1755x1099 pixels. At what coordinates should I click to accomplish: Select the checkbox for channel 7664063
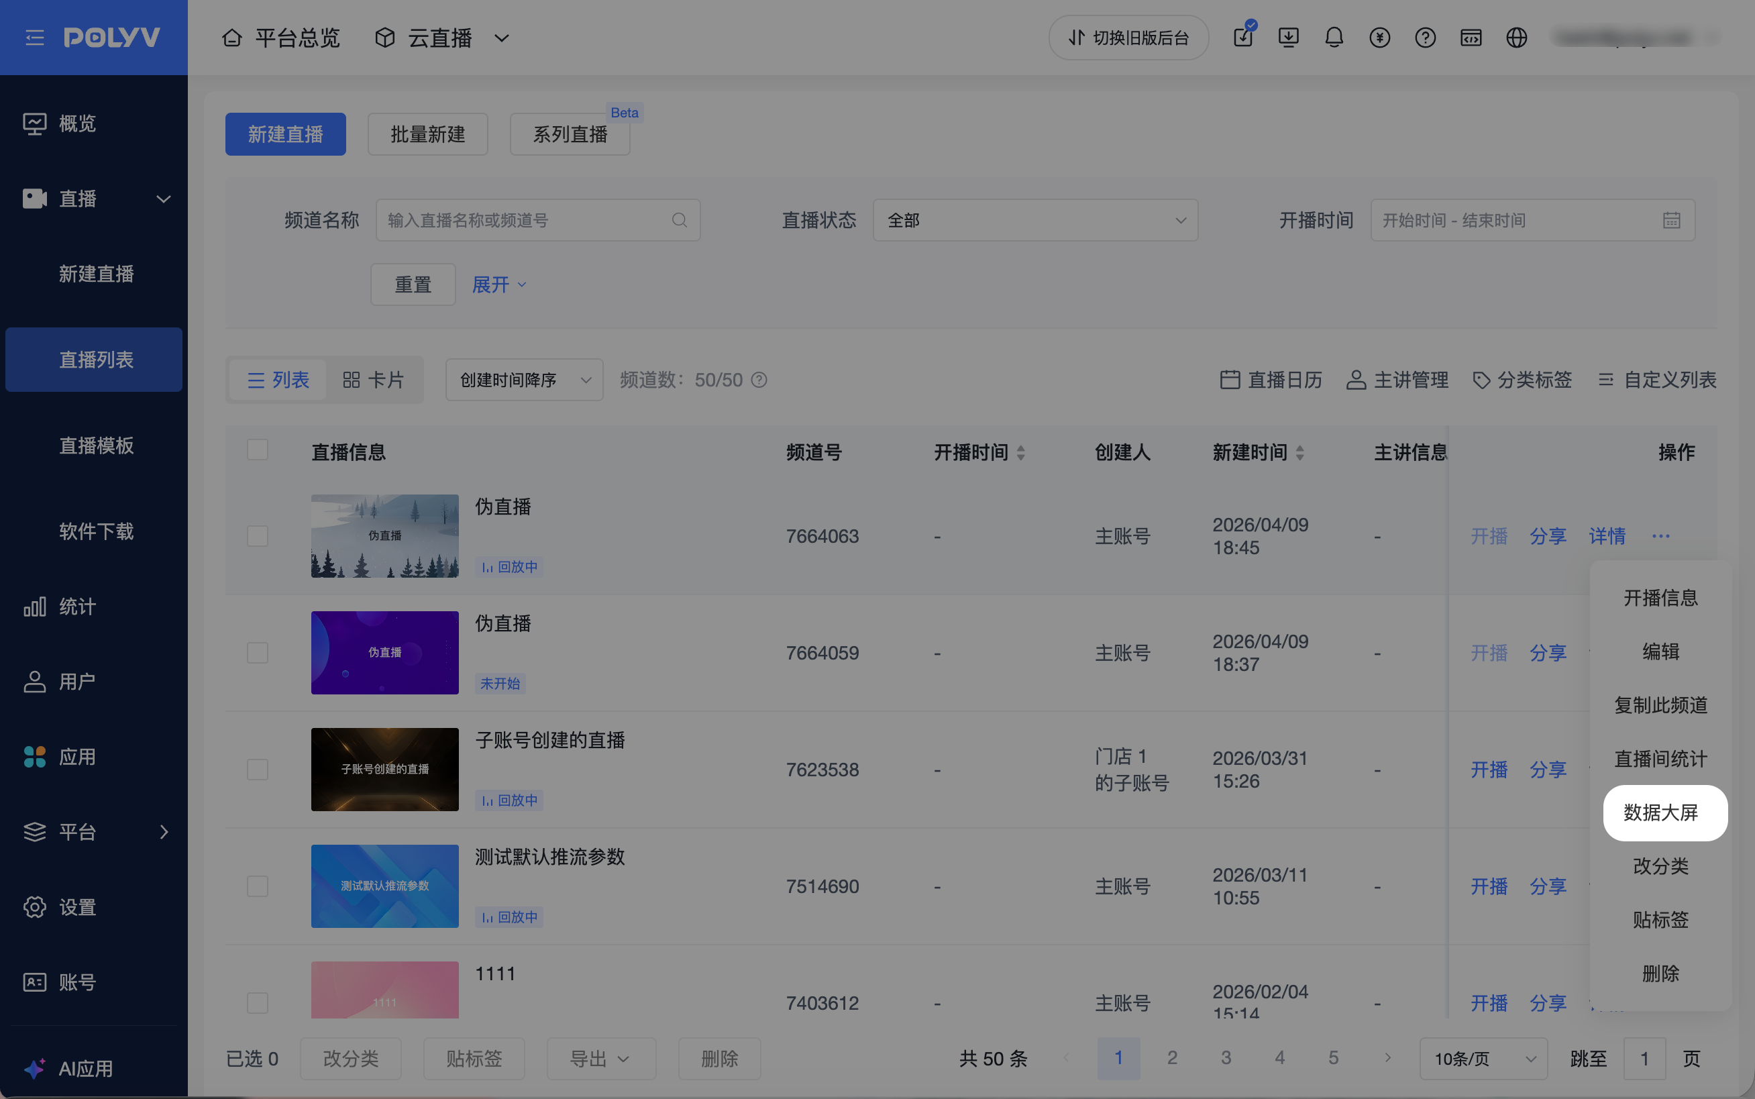(x=257, y=537)
